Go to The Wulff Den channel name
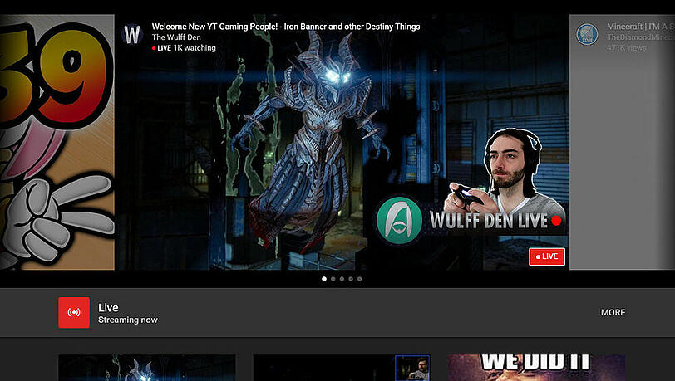675x381 pixels. 176,37
